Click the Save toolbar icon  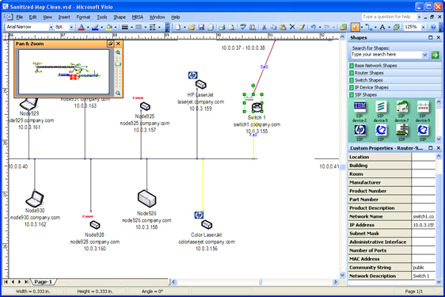click(201, 27)
